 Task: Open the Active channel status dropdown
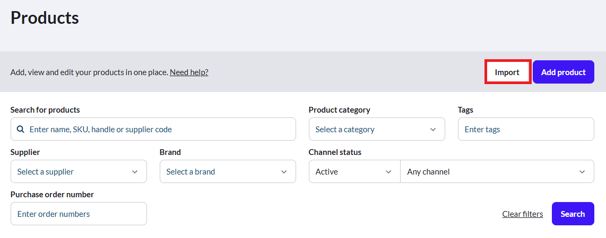354,171
